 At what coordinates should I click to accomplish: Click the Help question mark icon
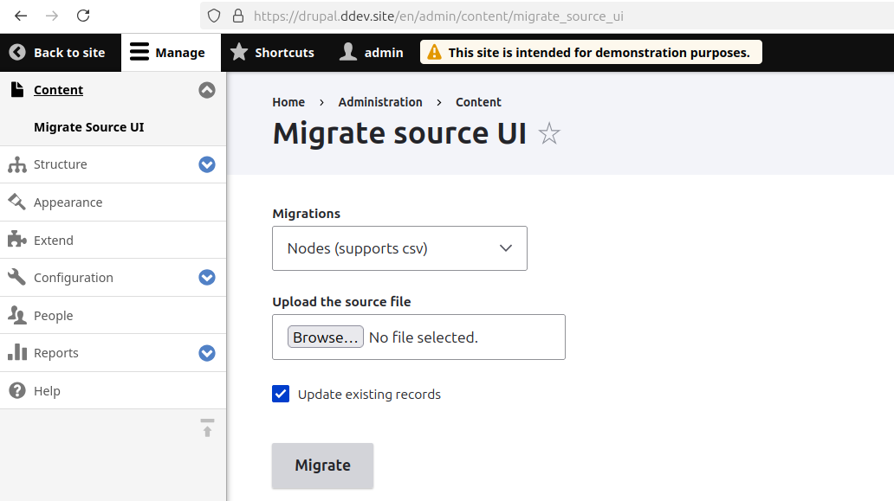[16, 390]
